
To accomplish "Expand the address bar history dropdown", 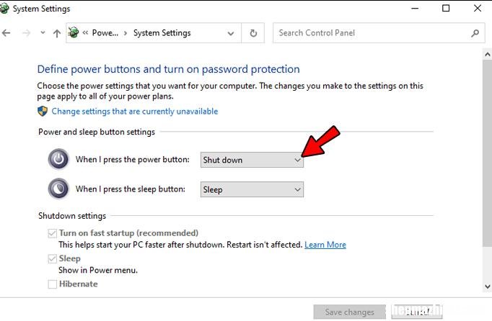I will [x=231, y=33].
